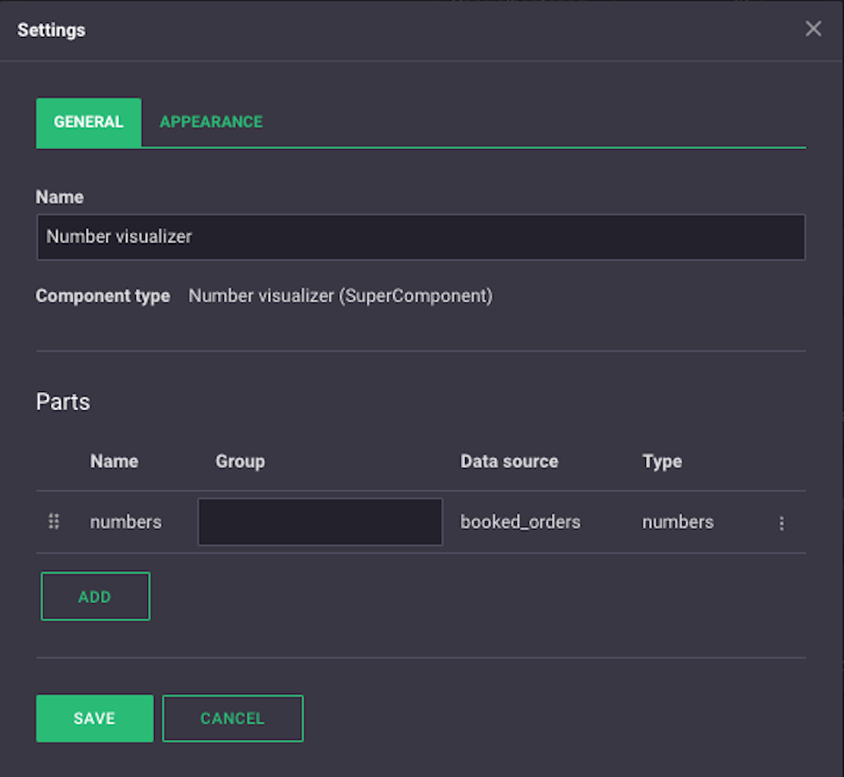The height and width of the screenshot is (777, 844).
Task: Cancel the settings changes
Action: [x=233, y=718]
